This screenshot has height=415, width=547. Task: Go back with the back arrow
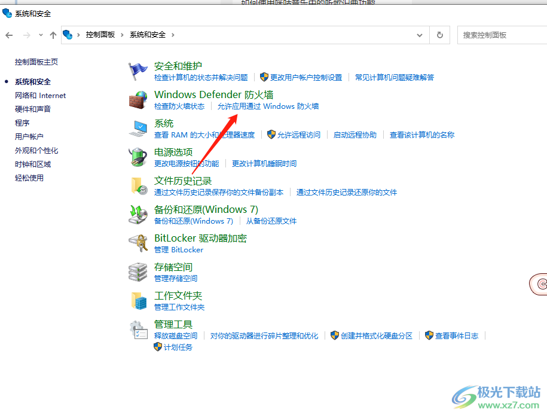(10, 35)
